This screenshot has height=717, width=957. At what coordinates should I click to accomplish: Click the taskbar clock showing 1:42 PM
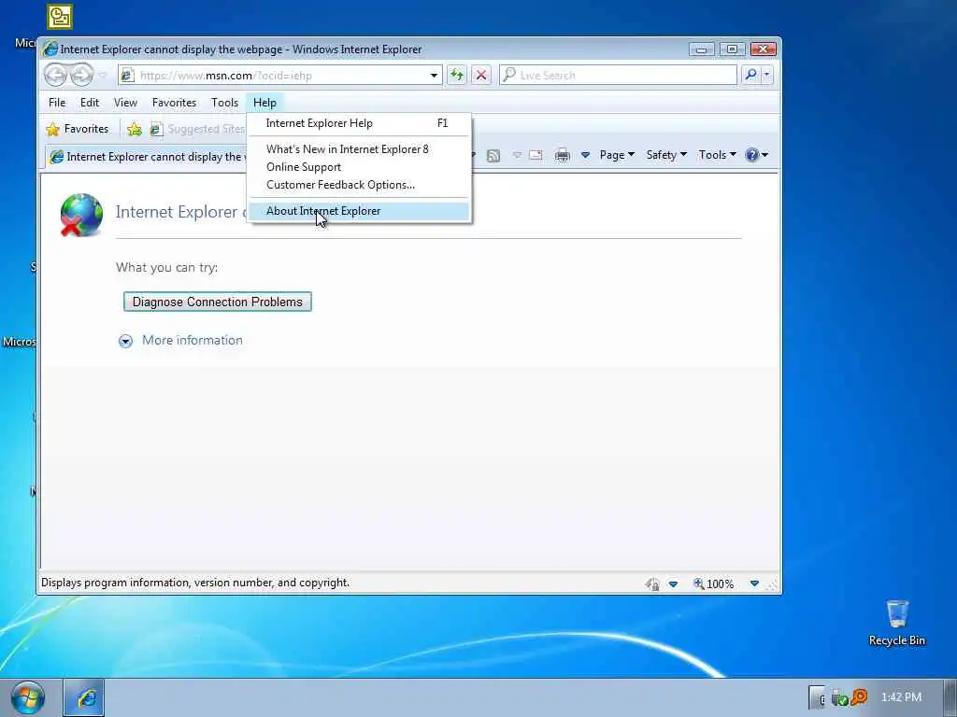(901, 696)
